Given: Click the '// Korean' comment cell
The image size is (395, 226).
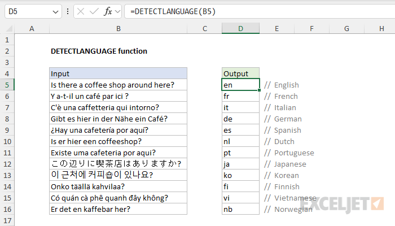Looking at the screenshot, I should point(282,175).
